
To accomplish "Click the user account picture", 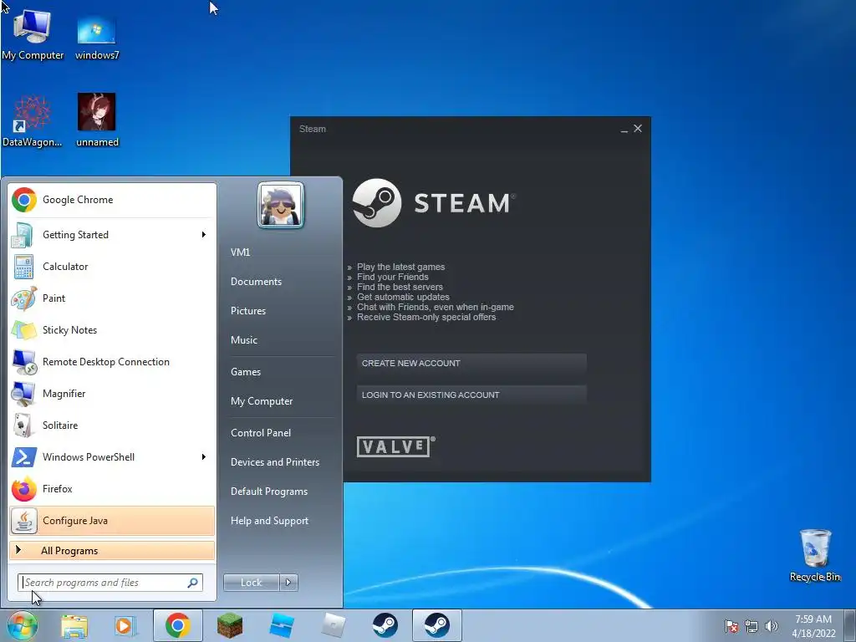I will pyautogui.click(x=281, y=206).
